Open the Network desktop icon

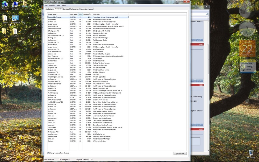[5, 4]
